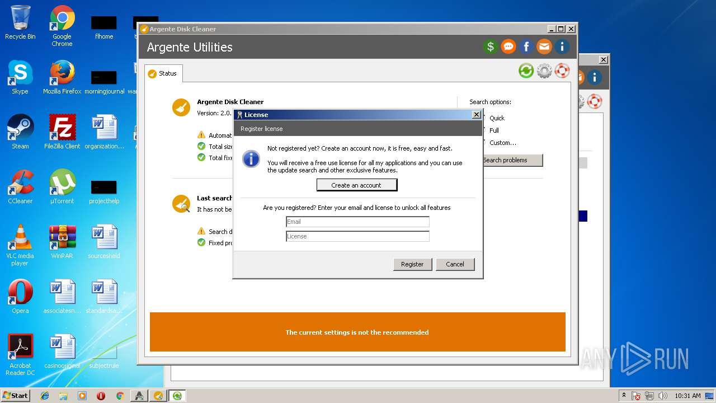716x403 pixels.
Task: Launch Mozilla Firefox from desktop
Action: (x=62, y=77)
